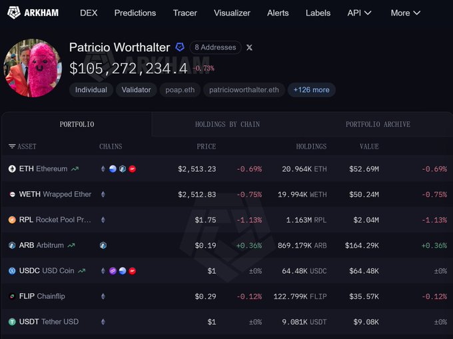Select the Arbitrum chain icon in ETH row

[123, 169]
